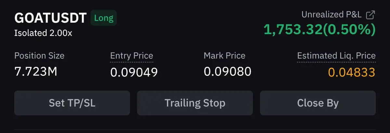Open the Unrealized P&L share icon
This screenshot has width=390, height=133.
pyautogui.click(x=370, y=15)
